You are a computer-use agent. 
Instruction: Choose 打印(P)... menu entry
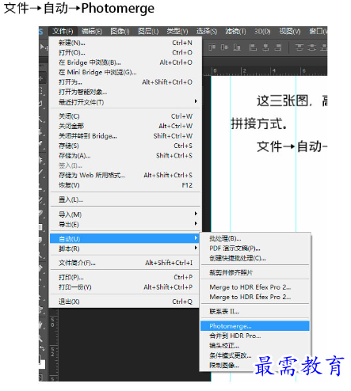124,277
